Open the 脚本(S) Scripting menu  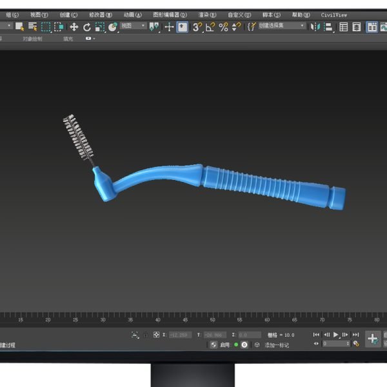point(272,15)
